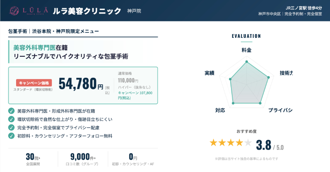Click the 対応 axis label on chart
Screen dimensions: 330x172
(220, 110)
